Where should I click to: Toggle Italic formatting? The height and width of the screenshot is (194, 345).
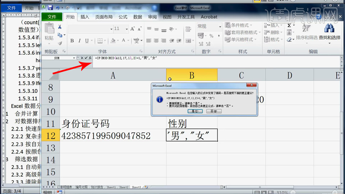point(79,41)
